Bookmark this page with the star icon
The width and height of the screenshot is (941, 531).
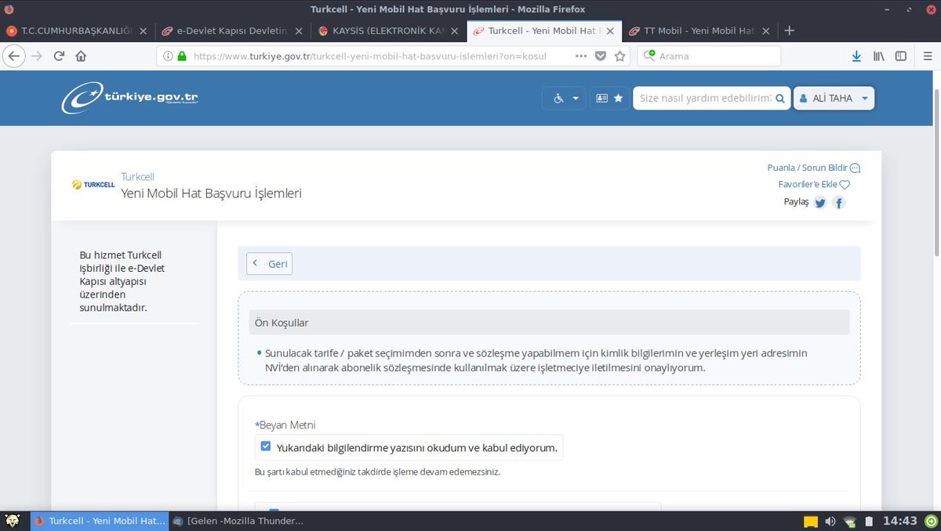point(620,56)
